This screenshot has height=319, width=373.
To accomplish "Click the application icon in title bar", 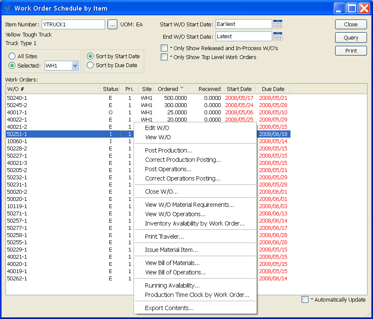I will 7,8.
